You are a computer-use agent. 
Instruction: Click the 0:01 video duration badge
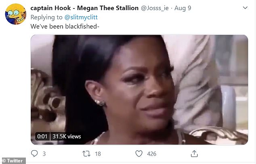tap(42, 136)
